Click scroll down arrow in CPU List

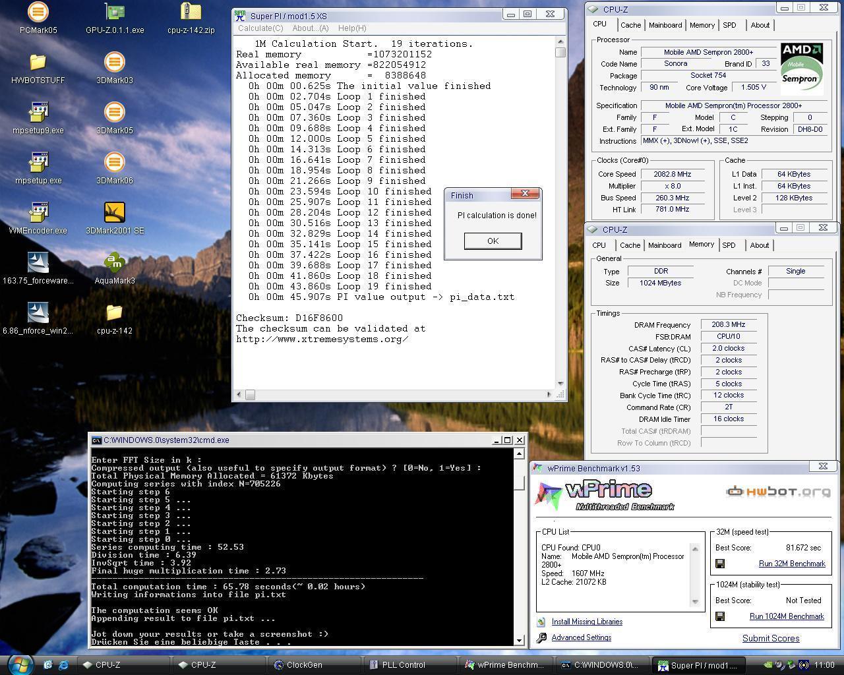(x=695, y=601)
